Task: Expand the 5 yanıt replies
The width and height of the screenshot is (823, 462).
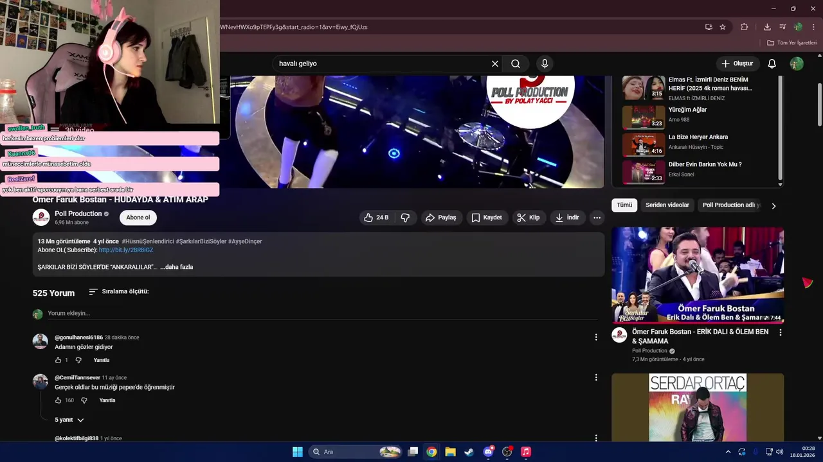Action: coord(69,420)
